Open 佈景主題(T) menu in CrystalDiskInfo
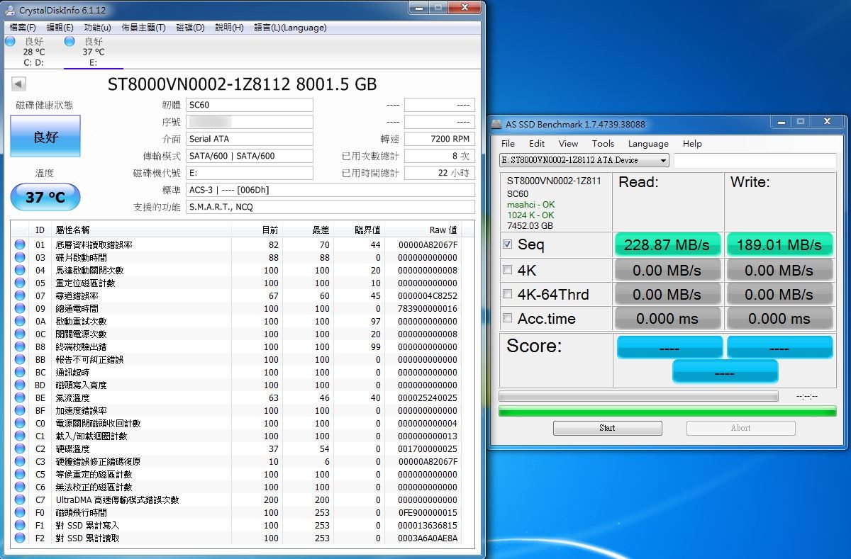Image resolution: width=851 pixels, height=559 pixels. 143,28
